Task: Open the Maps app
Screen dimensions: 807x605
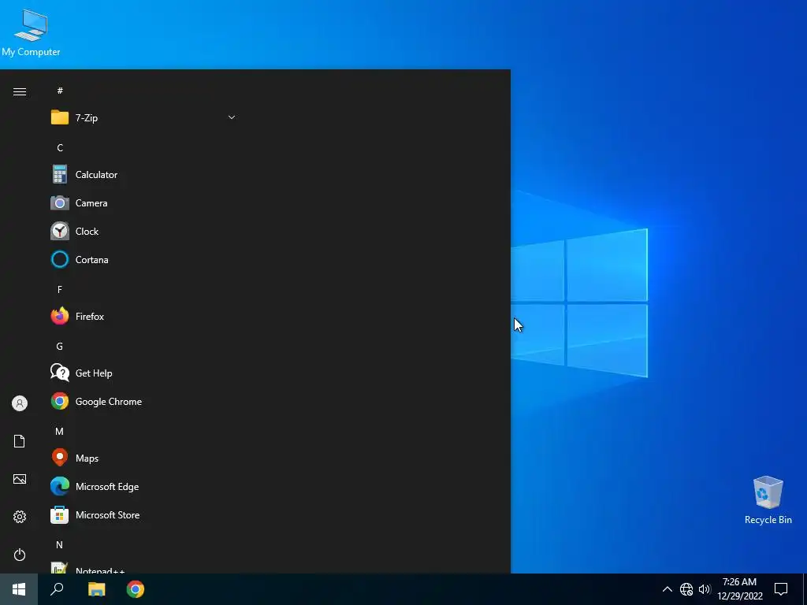Action: tap(144, 458)
